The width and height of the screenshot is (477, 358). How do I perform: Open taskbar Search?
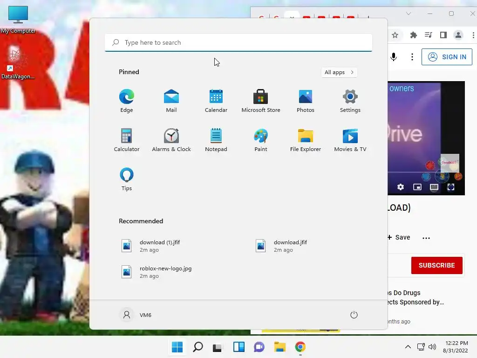click(198, 347)
